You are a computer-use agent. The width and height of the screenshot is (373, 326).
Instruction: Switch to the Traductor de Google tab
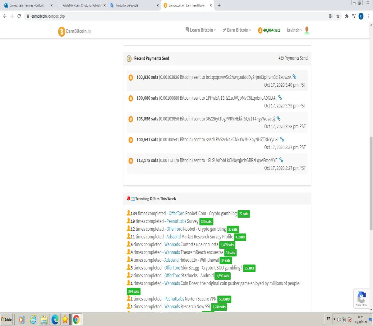pyautogui.click(x=135, y=5)
